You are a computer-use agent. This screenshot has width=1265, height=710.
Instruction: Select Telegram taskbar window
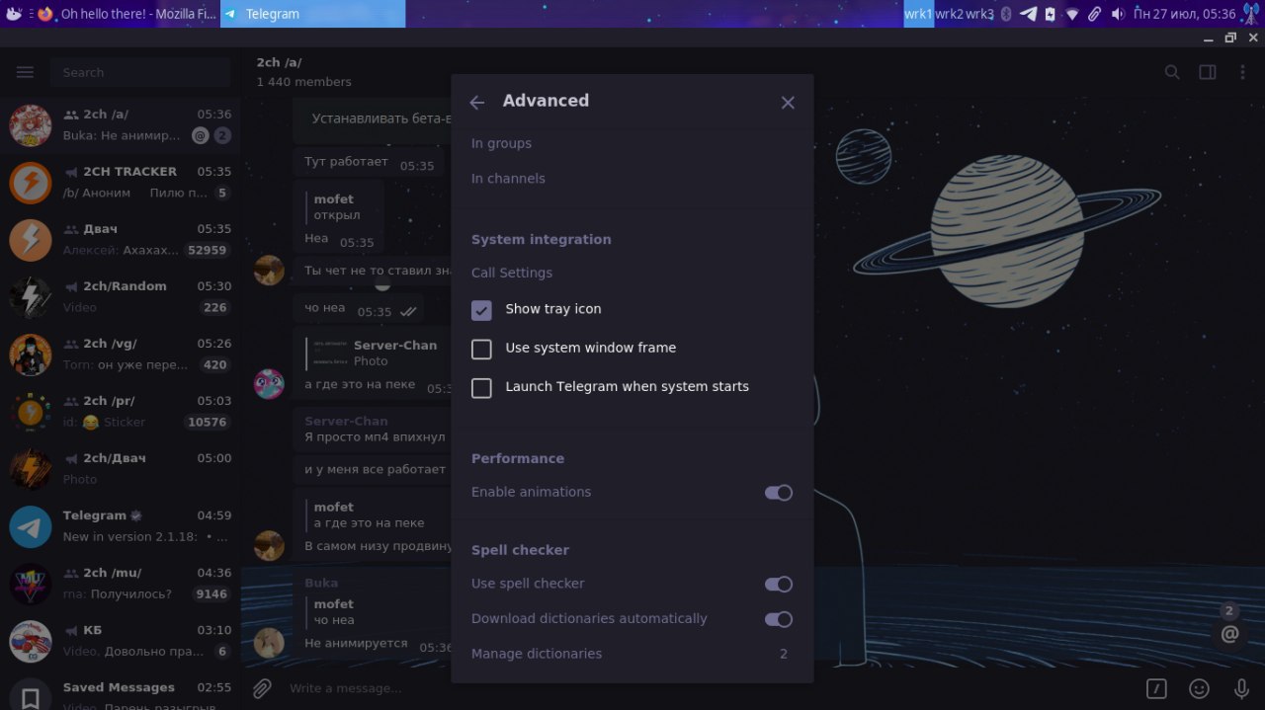312,14
